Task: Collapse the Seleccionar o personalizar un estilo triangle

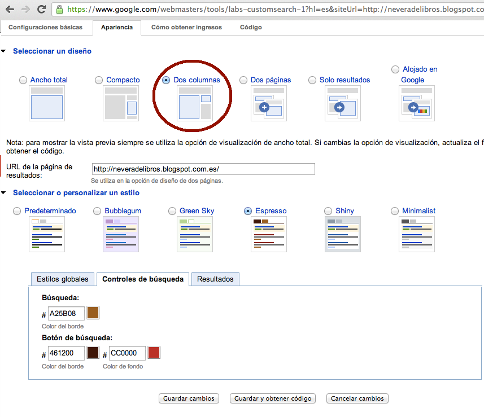Action: (x=3, y=193)
